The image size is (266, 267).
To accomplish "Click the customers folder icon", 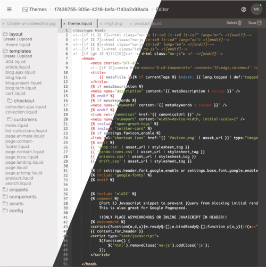I will tap(10, 119).
